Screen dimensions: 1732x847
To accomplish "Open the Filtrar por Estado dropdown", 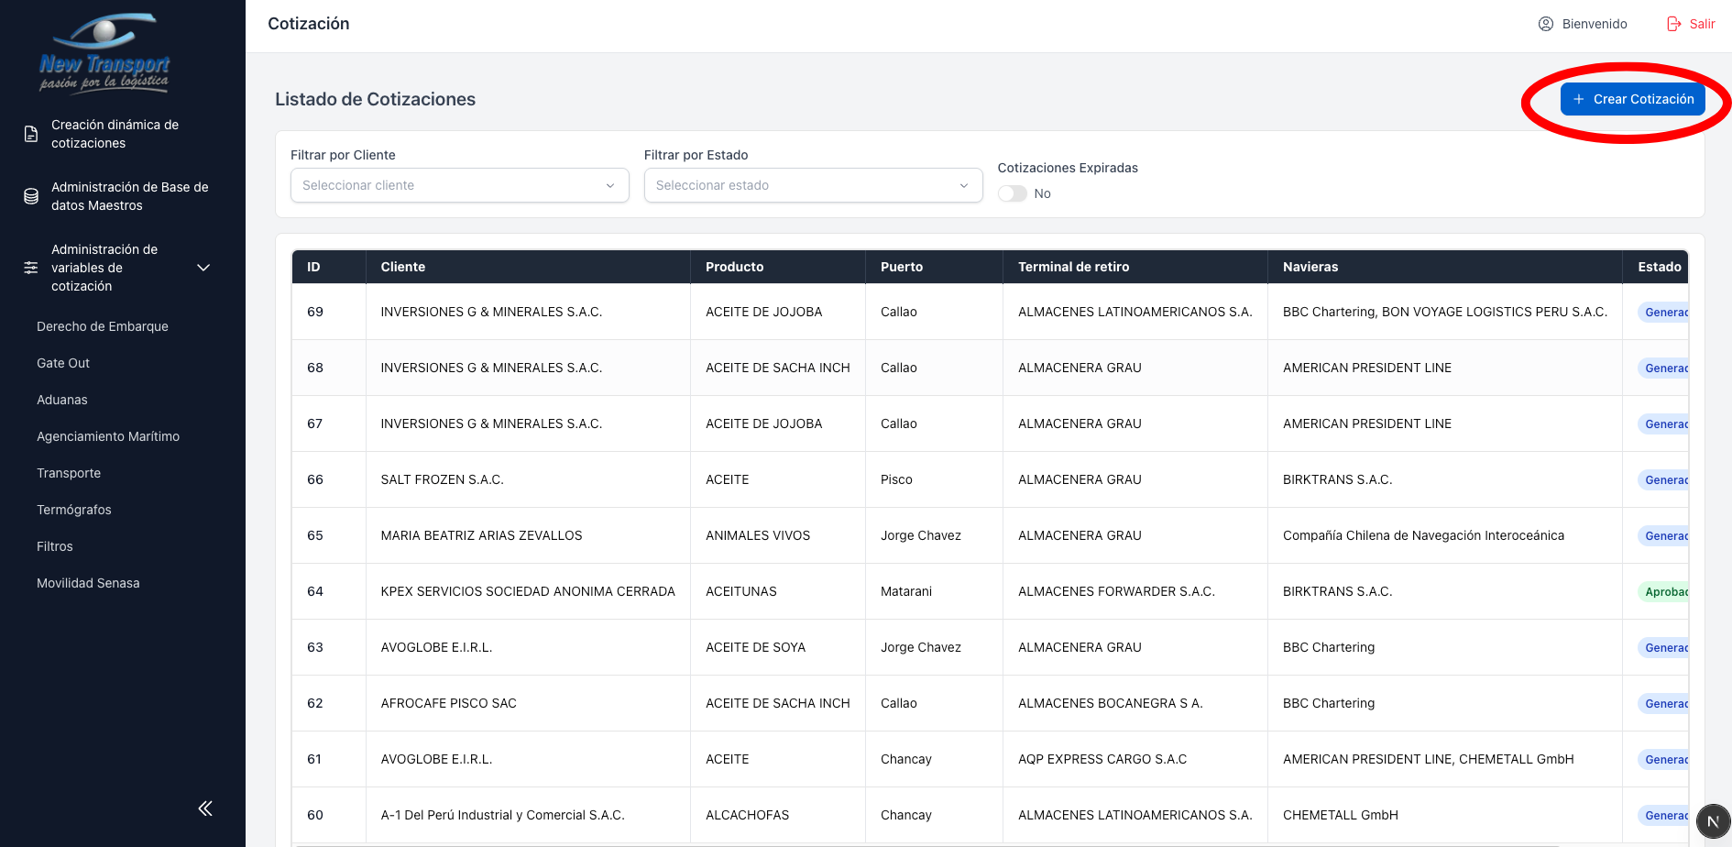I will (813, 185).
